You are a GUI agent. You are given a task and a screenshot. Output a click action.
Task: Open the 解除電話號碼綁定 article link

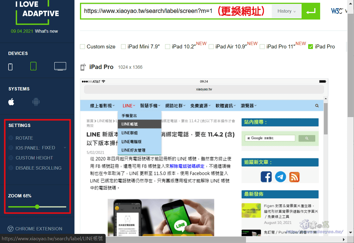click(x=187, y=166)
